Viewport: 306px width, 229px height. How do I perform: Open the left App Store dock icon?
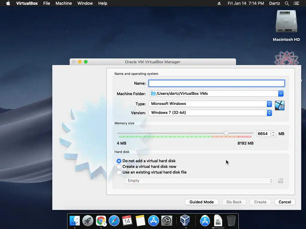click(x=153, y=221)
